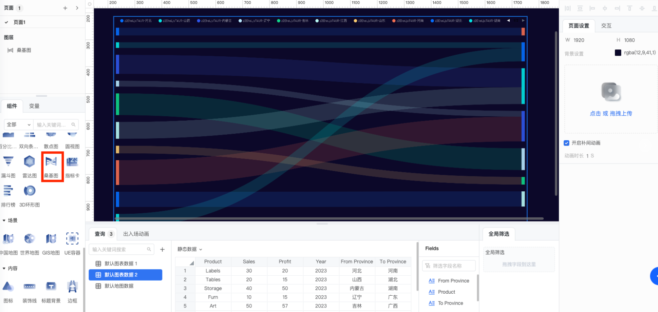Viewport: 658px width, 312px height.
Task: Click image upload placeholder icon
Action: 611,92
